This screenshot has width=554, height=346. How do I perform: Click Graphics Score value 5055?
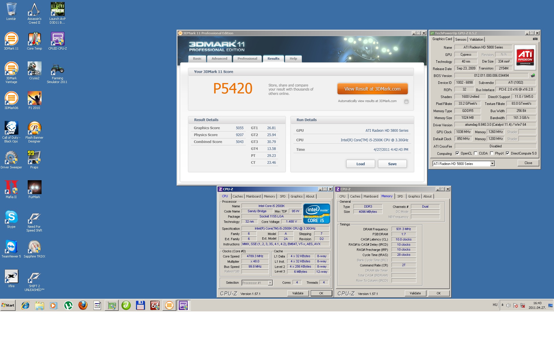pyautogui.click(x=239, y=128)
